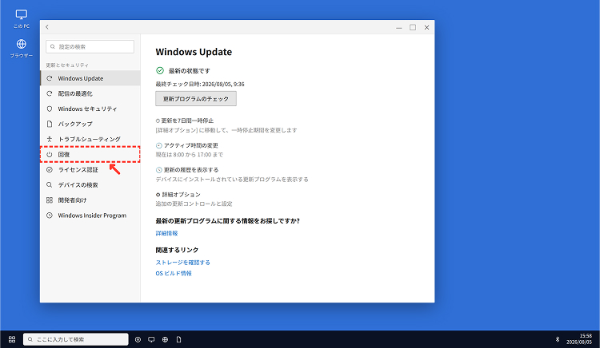Open the ブラウザー desktop icon

[22, 49]
